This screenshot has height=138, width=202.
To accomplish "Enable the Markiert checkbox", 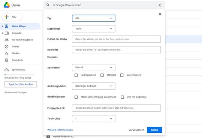I will 102,75.
